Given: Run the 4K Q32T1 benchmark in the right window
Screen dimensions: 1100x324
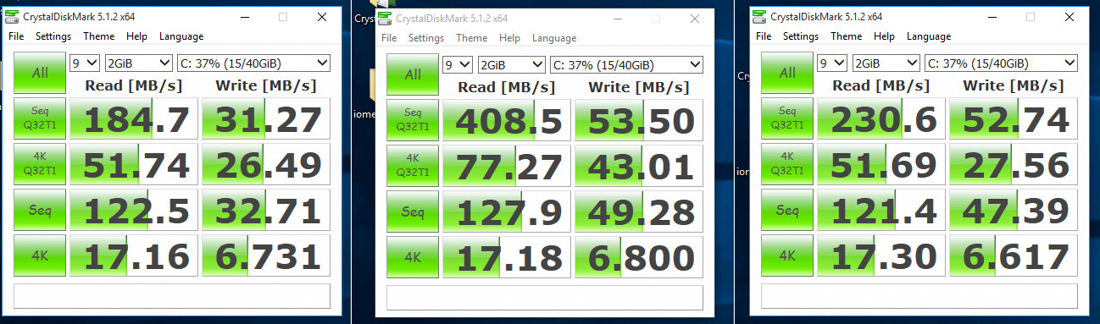Looking at the screenshot, I should 787,163.
